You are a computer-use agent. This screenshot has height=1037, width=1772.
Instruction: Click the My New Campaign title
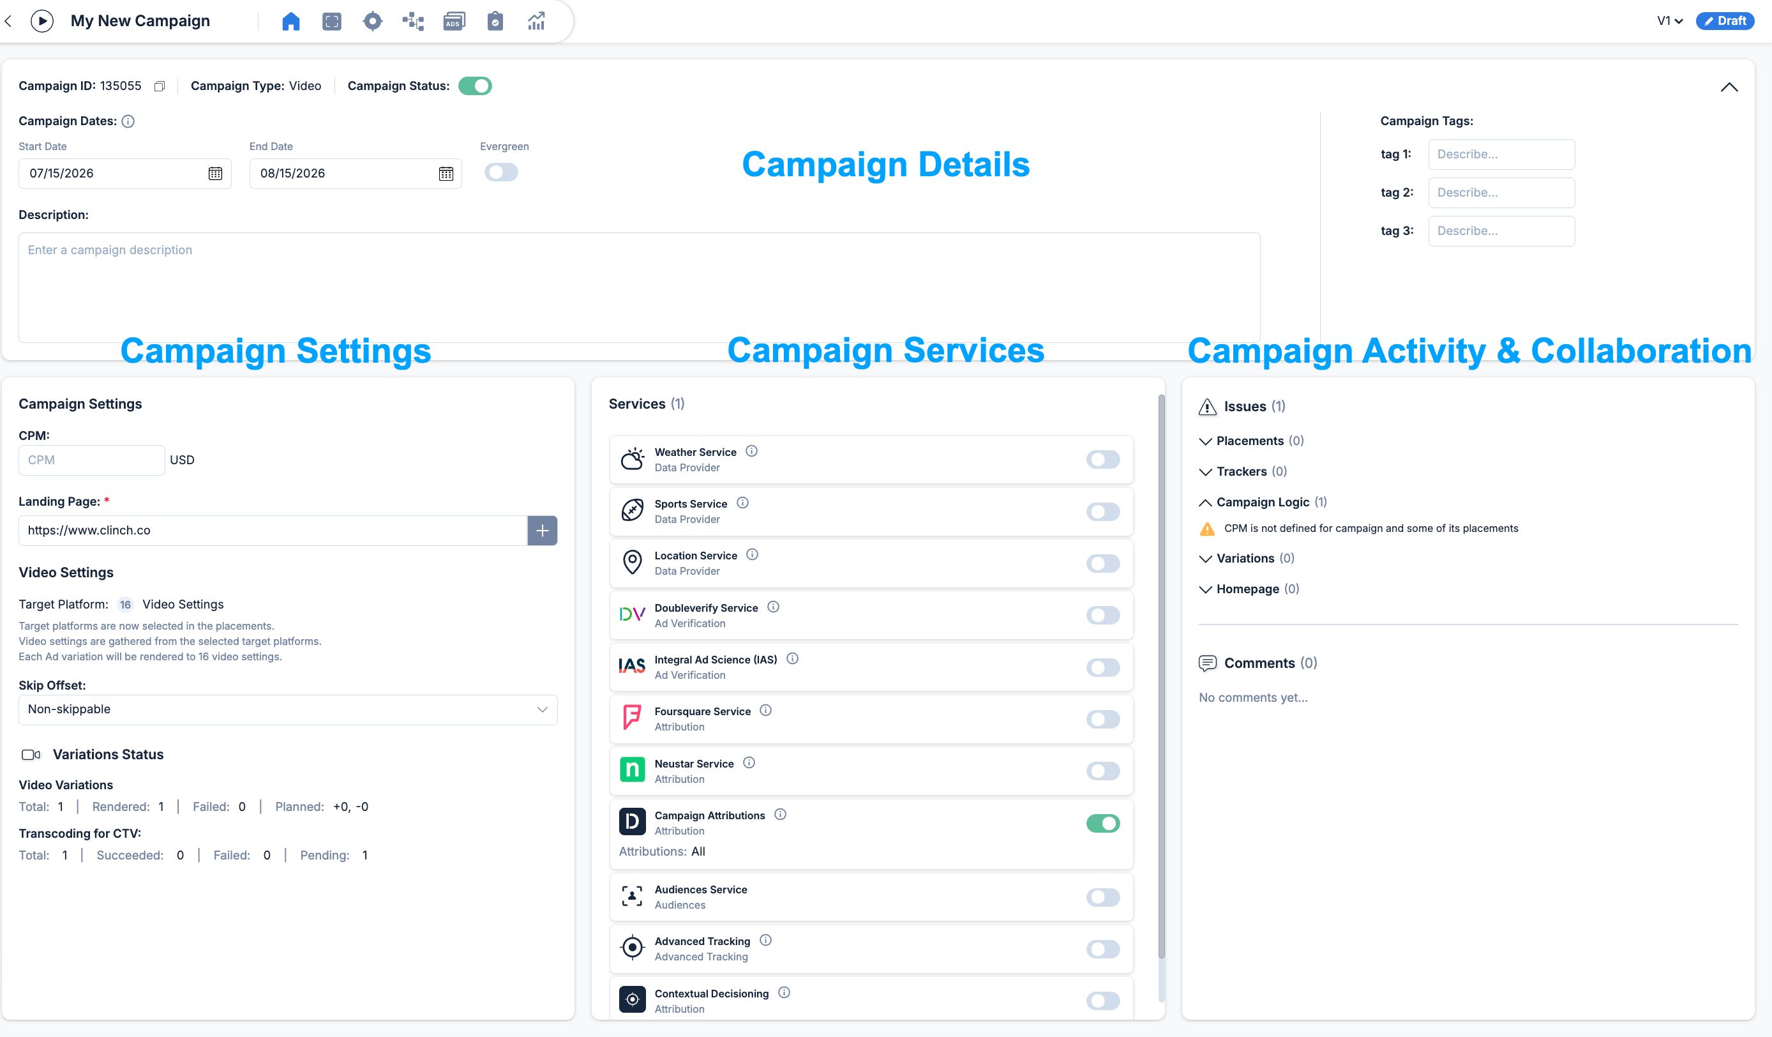click(140, 21)
